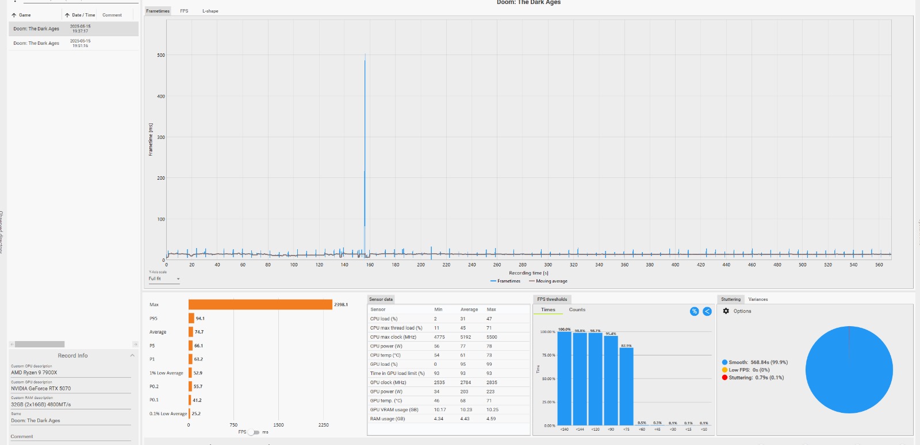This screenshot has width=920, height=445.
Task: Click the record list horizontal scrollbar thumb
Action: [x=40, y=345]
